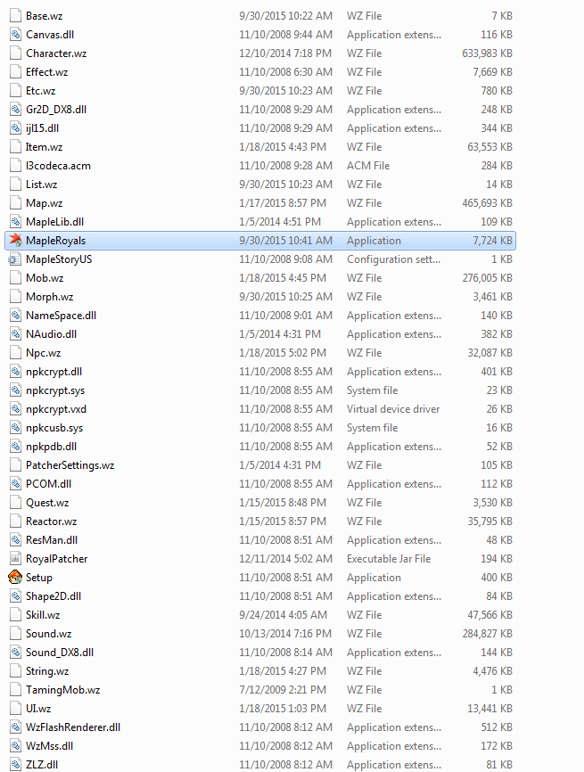Click the Character.wz file icon
Screen dimensions: 584x772
[x=16, y=53]
